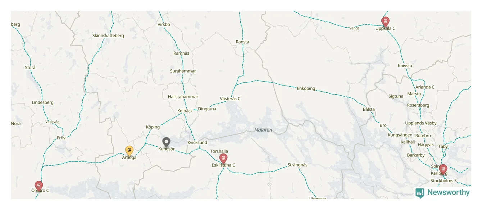Open the Newsworthy text link
Screen dimensions: 482x210
tap(449, 192)
